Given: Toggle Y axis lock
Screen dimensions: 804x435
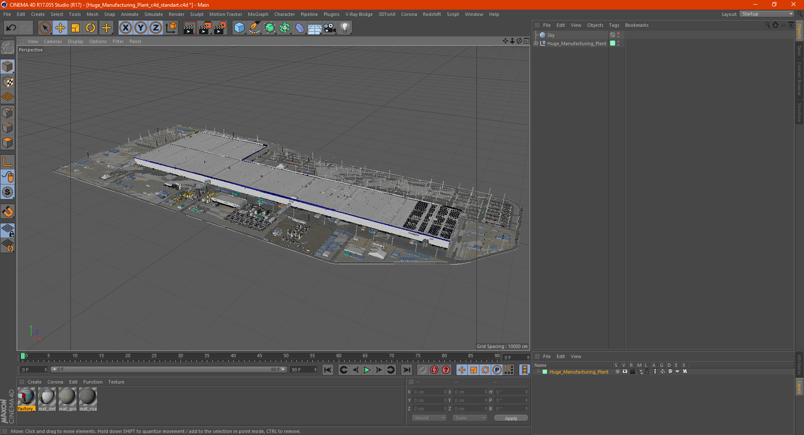Looking at the screenshot, I should [x=141, y=28].
